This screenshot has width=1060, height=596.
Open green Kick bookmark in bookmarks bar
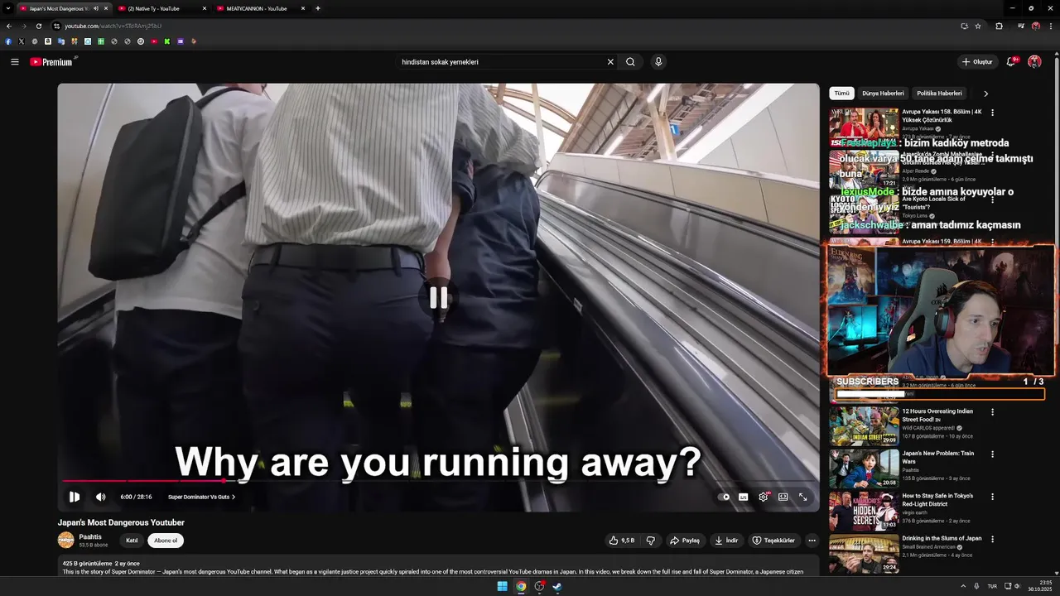[167, 41]
